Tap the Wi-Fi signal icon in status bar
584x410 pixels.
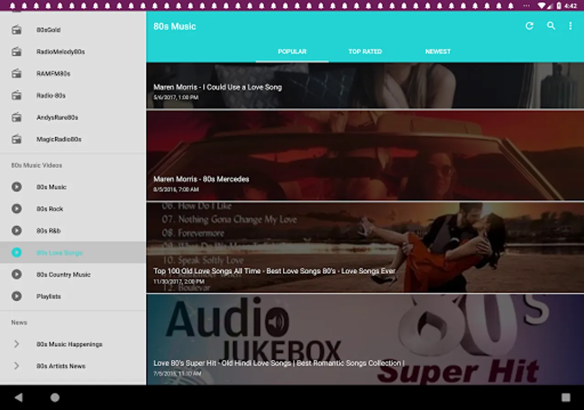coord(542,6)
